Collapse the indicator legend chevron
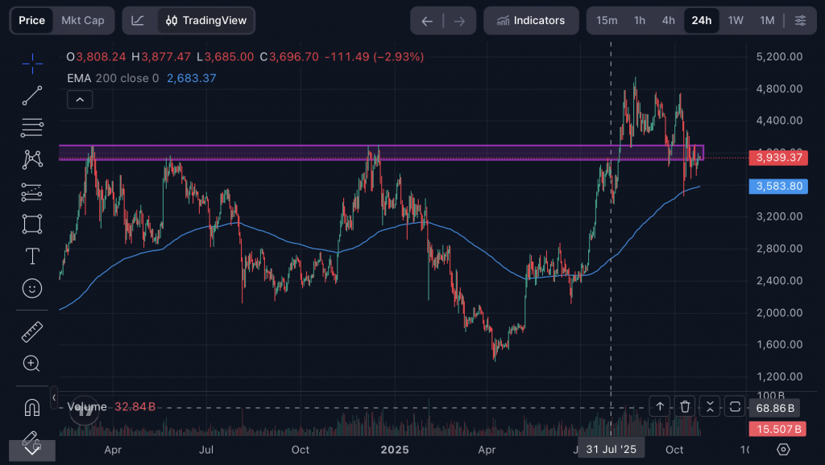 pos(80,100)
